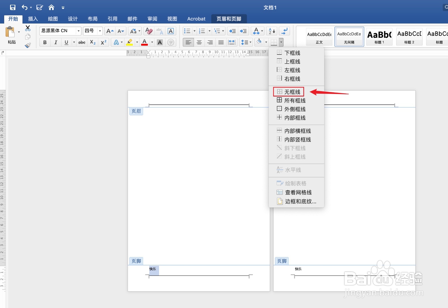Switch to the 插入 ribbon tab
The height and width of the screenshot is (308, 448).
tap(33, 19)
